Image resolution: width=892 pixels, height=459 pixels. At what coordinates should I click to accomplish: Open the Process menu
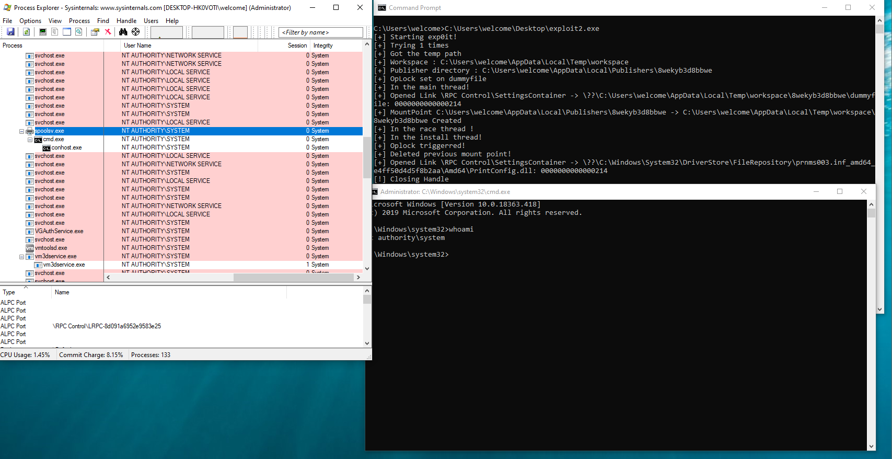79,21
